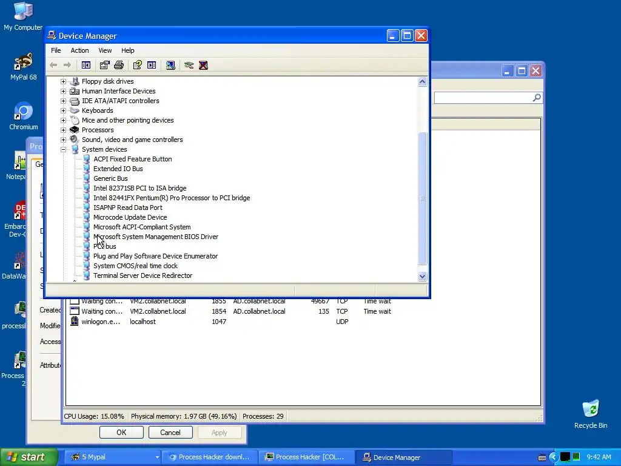
Task: Expand the Human Interface Devices node
Action: (x=63, y=91)
